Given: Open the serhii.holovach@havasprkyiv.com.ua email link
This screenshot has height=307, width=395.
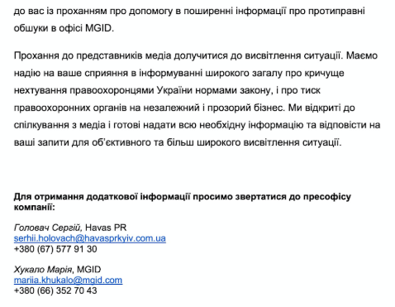Looking at the screenshot, I should point(90,238).
